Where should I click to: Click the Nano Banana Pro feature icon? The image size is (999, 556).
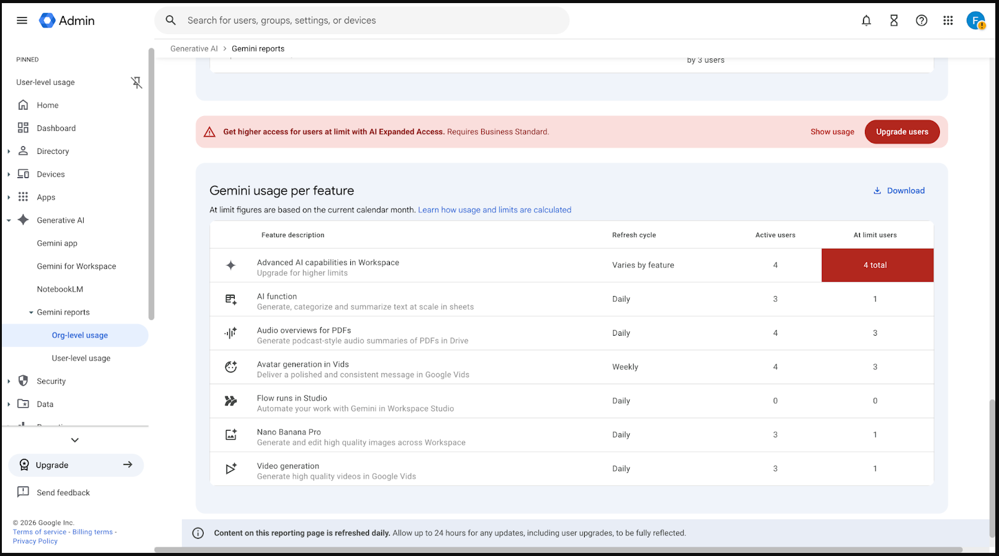pyautogui.click(x=231, y=435)
